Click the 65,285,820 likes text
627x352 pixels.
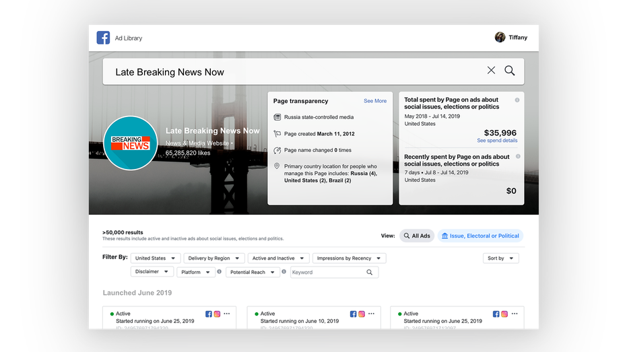[x=188, y=153]
